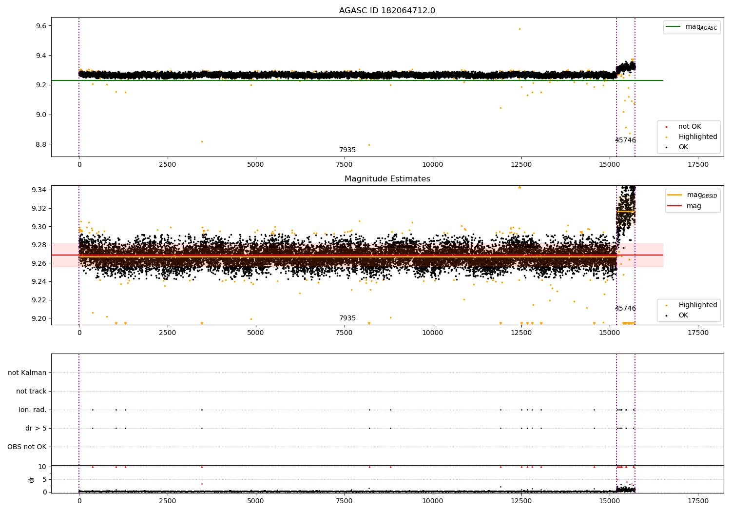Screen dimensions: 731x512
Task: Click x-axis tick '17500' under the AGASC plot
Action: [698, 165]
